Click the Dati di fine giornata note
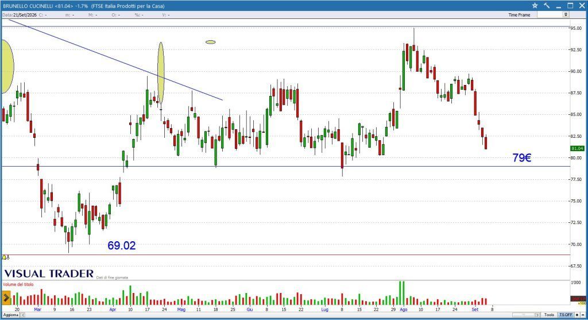 (x=112, y=277)
